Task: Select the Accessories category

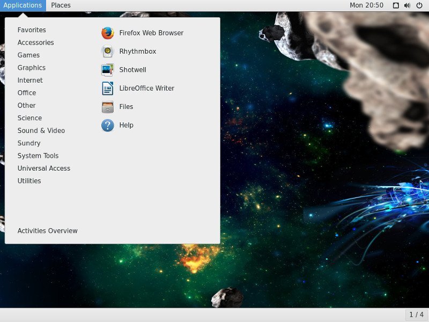Action: (x=35, y=42)
